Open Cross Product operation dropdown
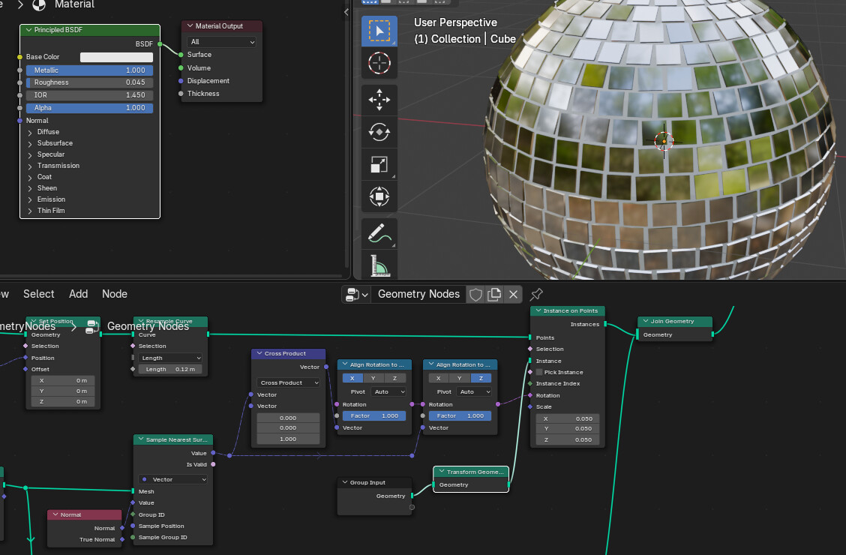The image size is (846, 555). [x=288, y=382]
